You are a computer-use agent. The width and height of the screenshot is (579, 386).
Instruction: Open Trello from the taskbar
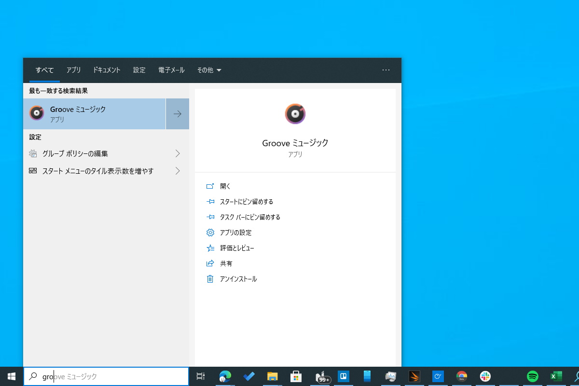tap(344, 376)
